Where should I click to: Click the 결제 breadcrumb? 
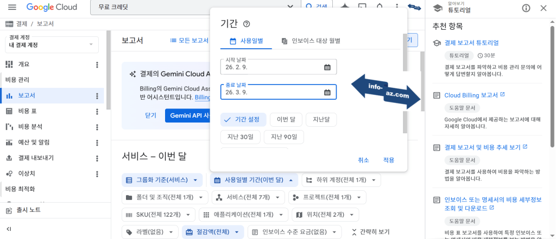(x=21, y=24)
